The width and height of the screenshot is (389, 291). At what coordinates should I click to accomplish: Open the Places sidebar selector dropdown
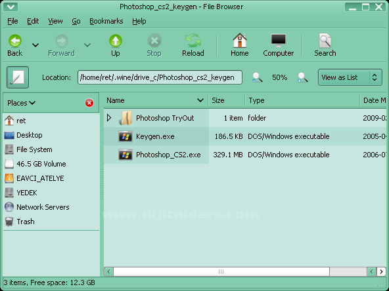21,103
